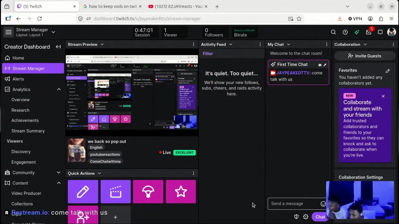The image size is (399, 224).
Task: Switch to the Google search browser tab
Action: 113,6
